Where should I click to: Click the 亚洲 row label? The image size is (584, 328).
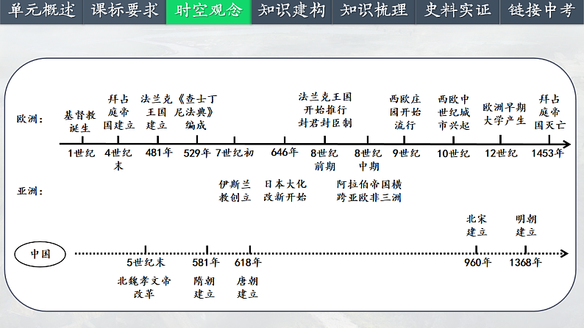30,192
